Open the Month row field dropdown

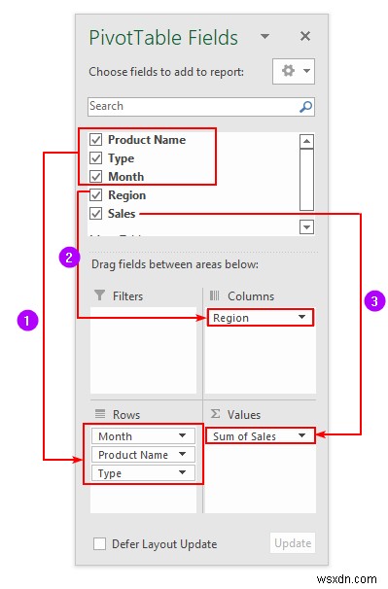coord(183,435)
